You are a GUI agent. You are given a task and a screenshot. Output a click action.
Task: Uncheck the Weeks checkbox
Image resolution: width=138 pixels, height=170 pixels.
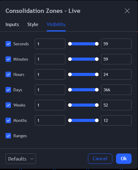[x=8, y=105]
